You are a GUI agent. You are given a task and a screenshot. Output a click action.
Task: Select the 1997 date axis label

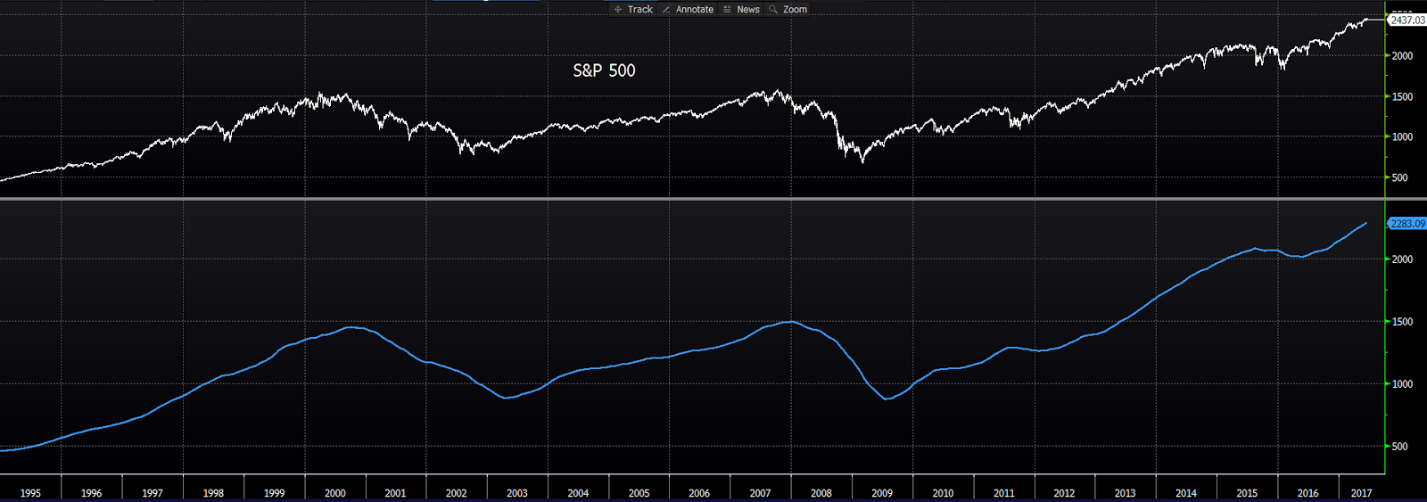153,493
